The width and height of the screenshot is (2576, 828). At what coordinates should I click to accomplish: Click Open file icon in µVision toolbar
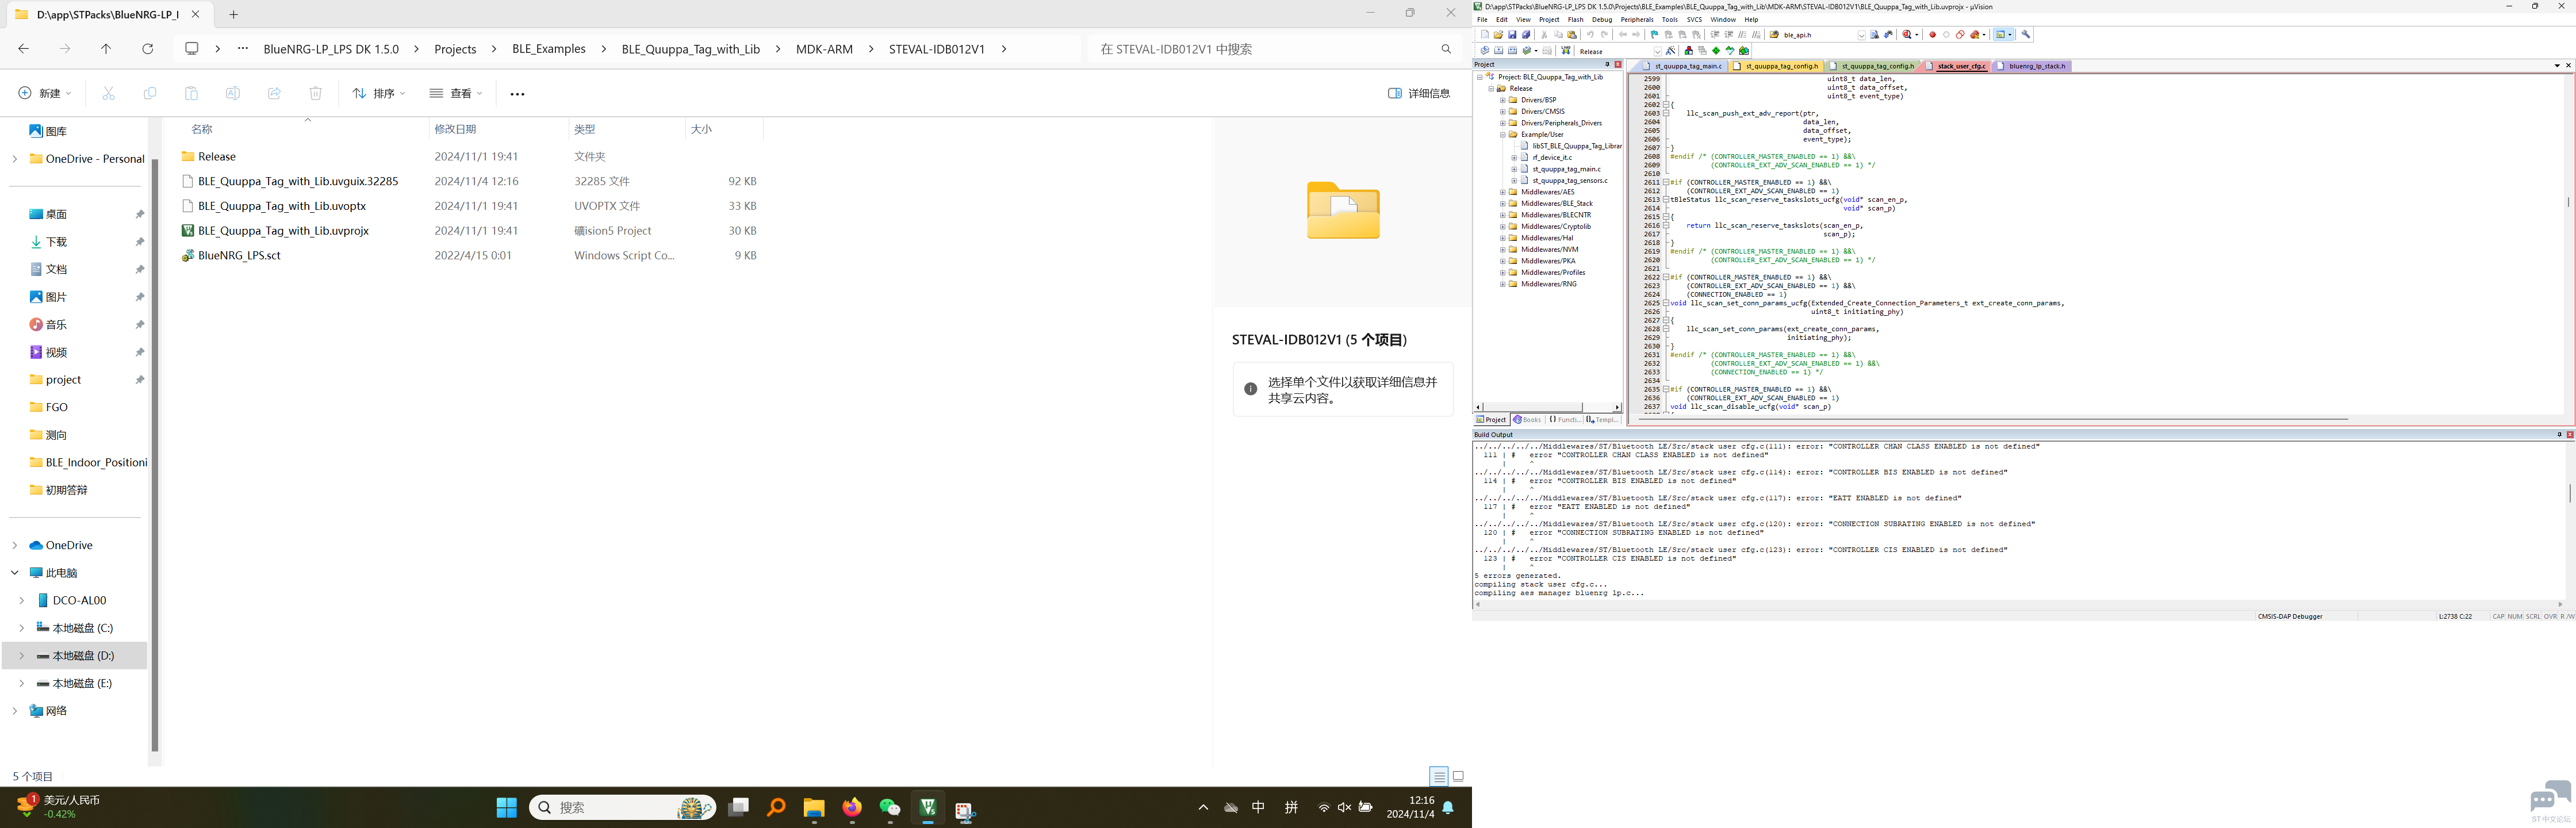click(x=1498, y=35)
